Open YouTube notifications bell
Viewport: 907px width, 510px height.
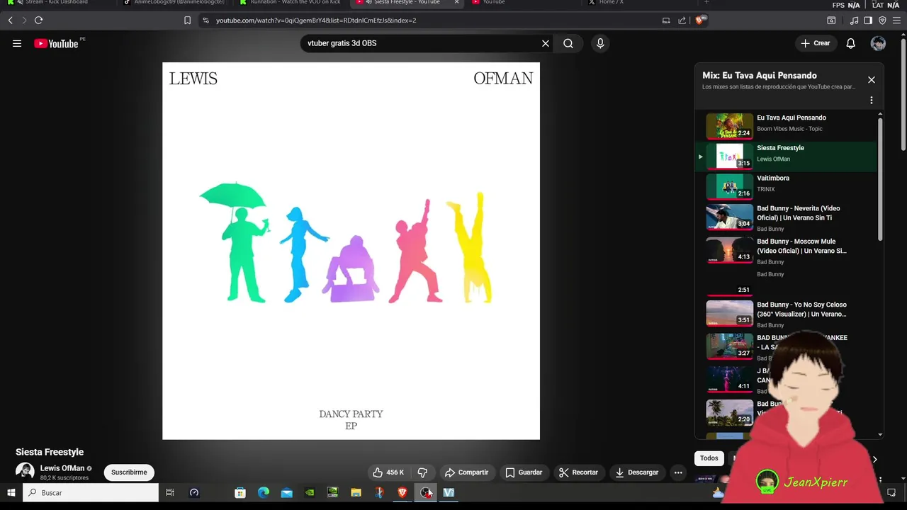[851, 43]
